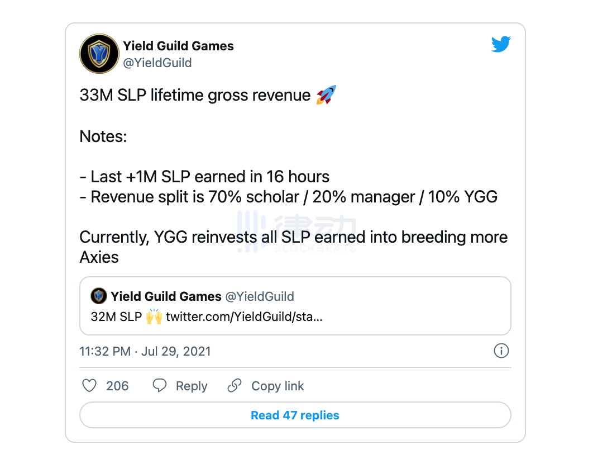Click the Yield Guild Games display name
This screenshot has height=463, width=593.
[178, 46]
